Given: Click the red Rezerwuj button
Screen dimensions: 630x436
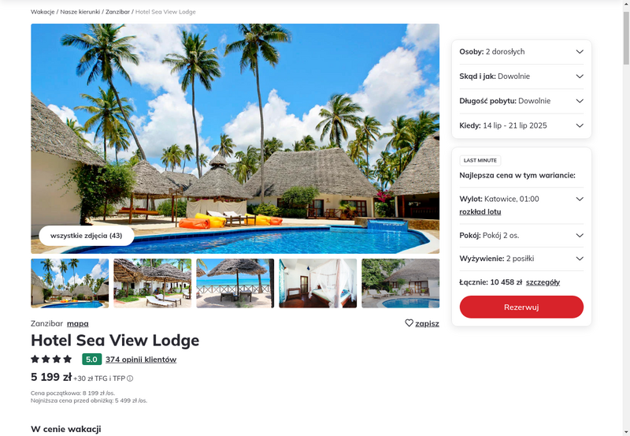Looking at the screenshot, I should click(521, 307).
